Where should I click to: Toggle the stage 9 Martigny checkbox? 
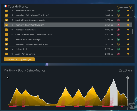7,25
